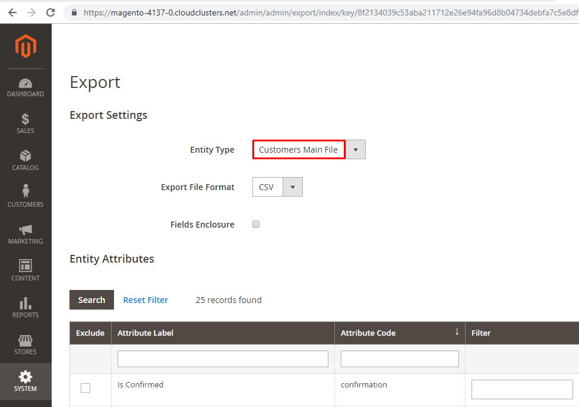579x407 pixels.
Task: Click the Attribute Label filter input
Action: [x=223, y=359]
